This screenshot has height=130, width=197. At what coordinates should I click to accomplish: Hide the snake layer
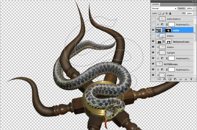click(153, 30)
